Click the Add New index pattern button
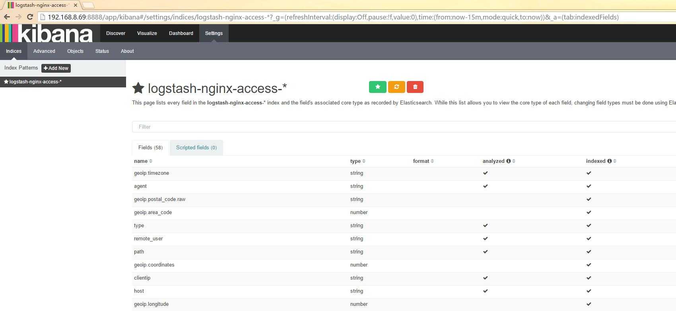The height and width of the screenshot is (311, 676). coord(56,68)
